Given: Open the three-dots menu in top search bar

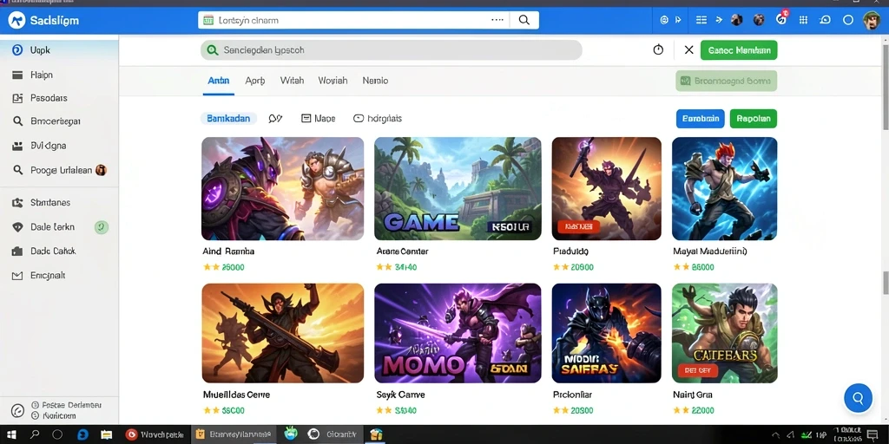Looking at the screenshot, I should pyautogui.click(x=497, y=20).
